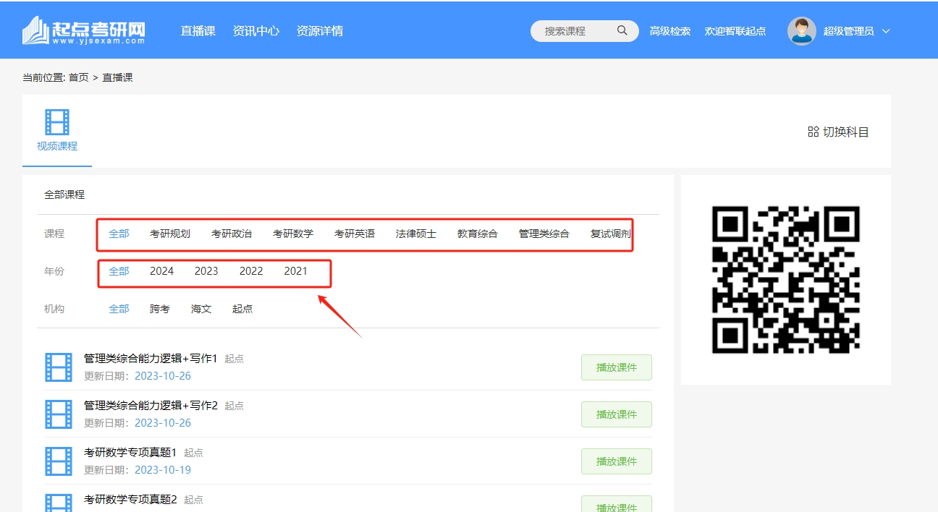The height and width of the screenshot is (512, 938).
Task: Click film icon beside 管理类综合能力逻辑+写作1
Action: (59, 367)
